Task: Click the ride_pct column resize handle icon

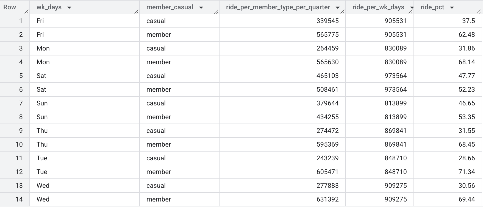Action: click(479, 12)
